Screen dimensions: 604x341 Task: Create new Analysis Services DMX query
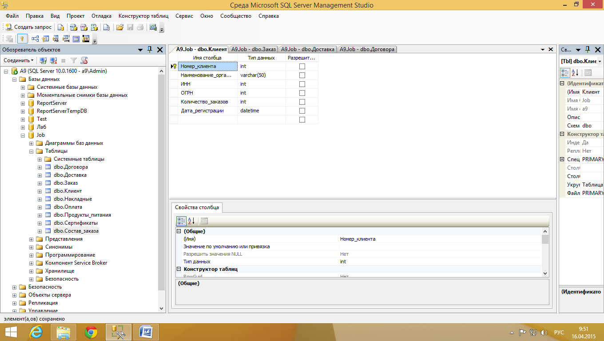tap(83, 27)
